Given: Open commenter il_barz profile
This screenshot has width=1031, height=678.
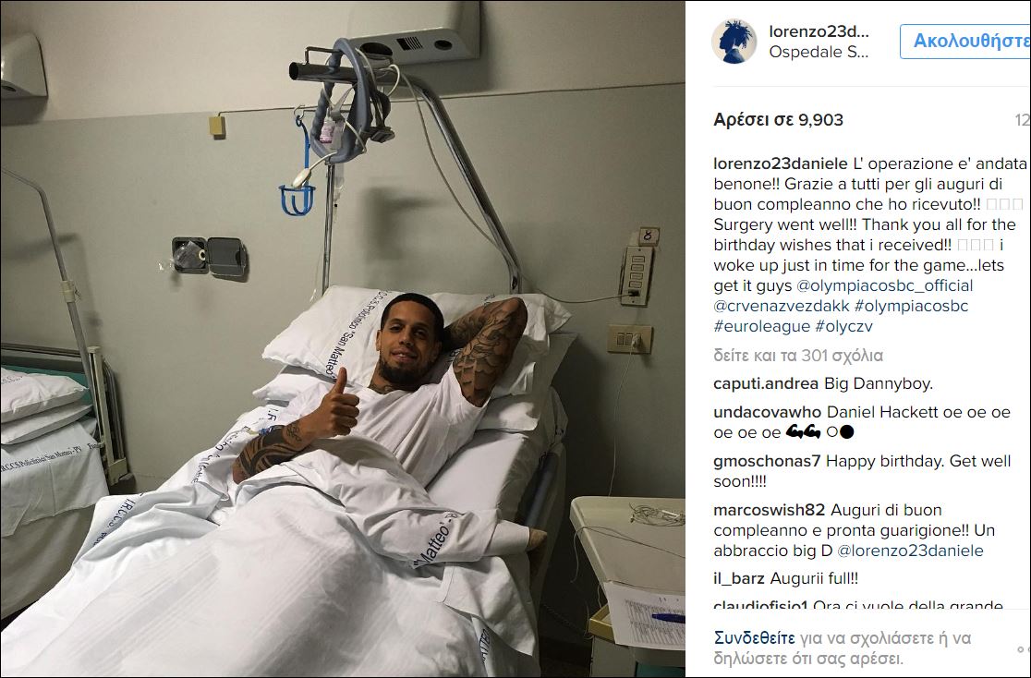Looking at the screenshot, I should coord(739,578).
